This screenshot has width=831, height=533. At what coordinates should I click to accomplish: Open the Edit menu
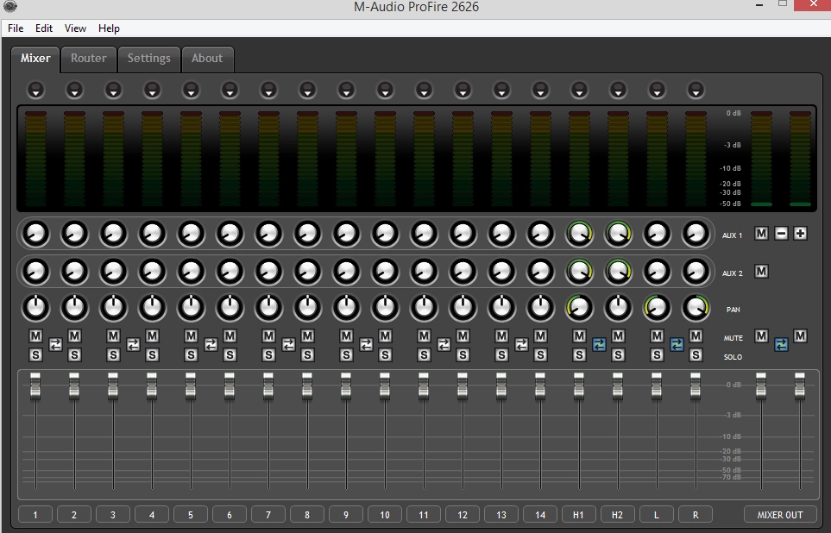(x=43, y=28)
